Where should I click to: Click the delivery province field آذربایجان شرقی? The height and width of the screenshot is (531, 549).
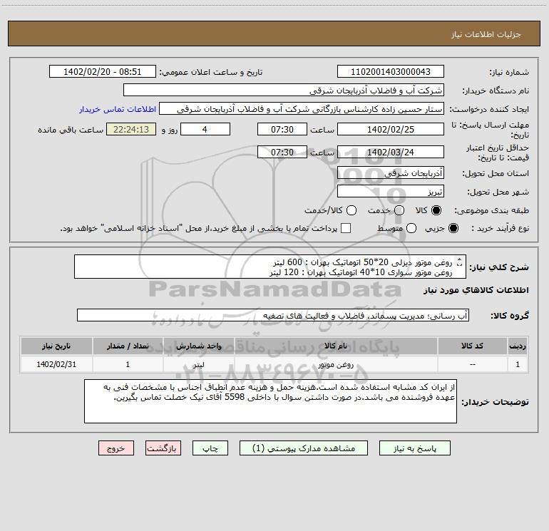coord(391,172)
